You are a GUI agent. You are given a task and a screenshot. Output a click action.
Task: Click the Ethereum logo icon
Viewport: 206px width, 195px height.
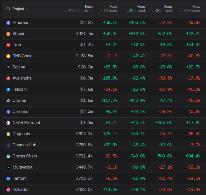pos(8,23)
